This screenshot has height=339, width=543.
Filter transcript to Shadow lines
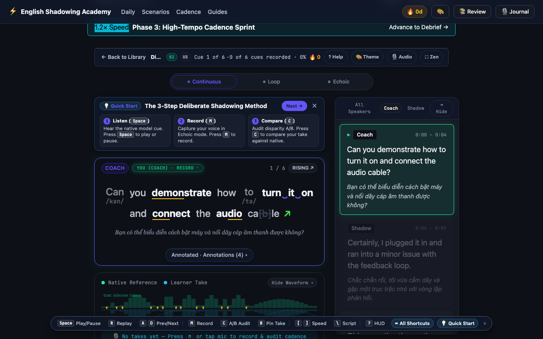click(416, 108)
